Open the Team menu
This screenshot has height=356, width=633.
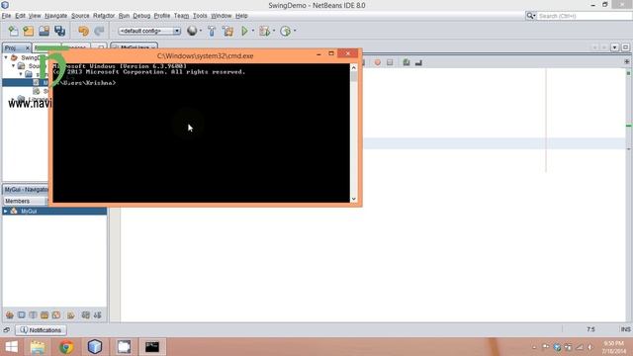click(181, 16)
